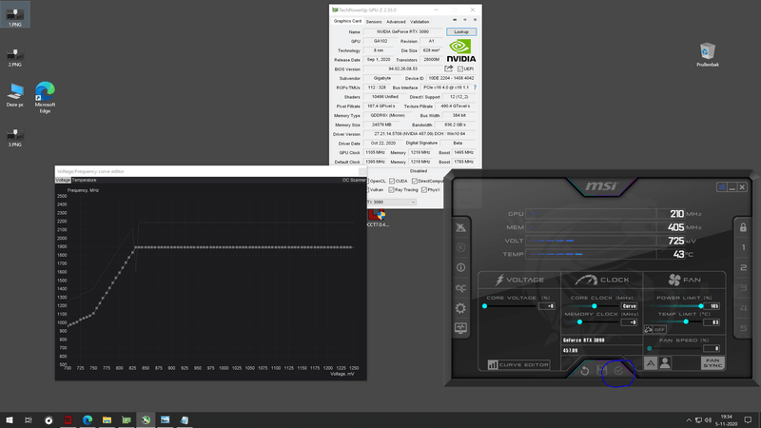Screen dimensions: 761x428
Task: Toggle the PhysX checkbox in GPU-Z
Action: tap(424, 189)
